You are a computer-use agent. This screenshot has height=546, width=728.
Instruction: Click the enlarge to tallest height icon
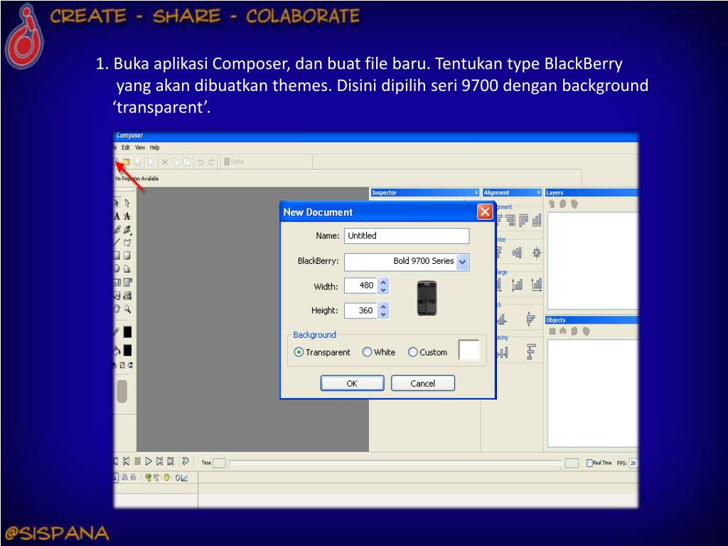pyautogui.click(x=517, y=284)
